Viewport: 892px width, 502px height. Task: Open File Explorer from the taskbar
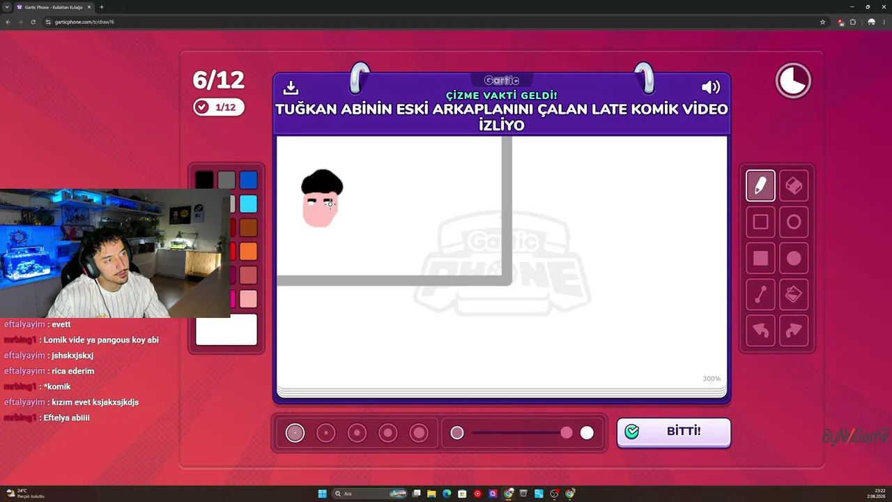pos(432,494)
